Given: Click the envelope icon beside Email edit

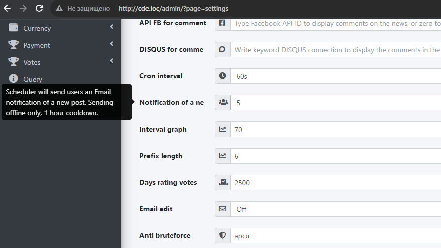Looking at the screenshot, I should 223,209.
